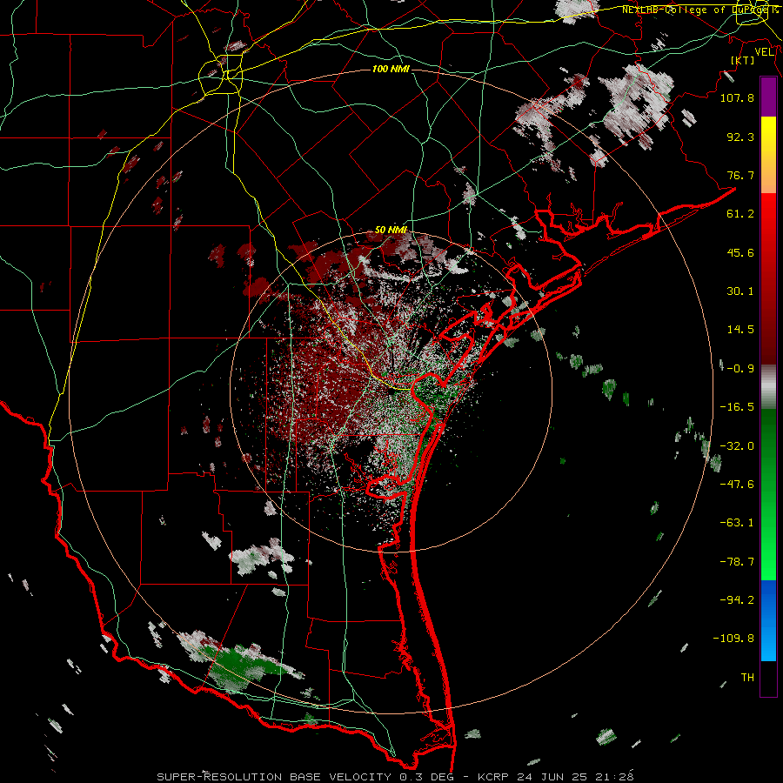Click the -16.5 value on velocity scale

pos(737,407)
